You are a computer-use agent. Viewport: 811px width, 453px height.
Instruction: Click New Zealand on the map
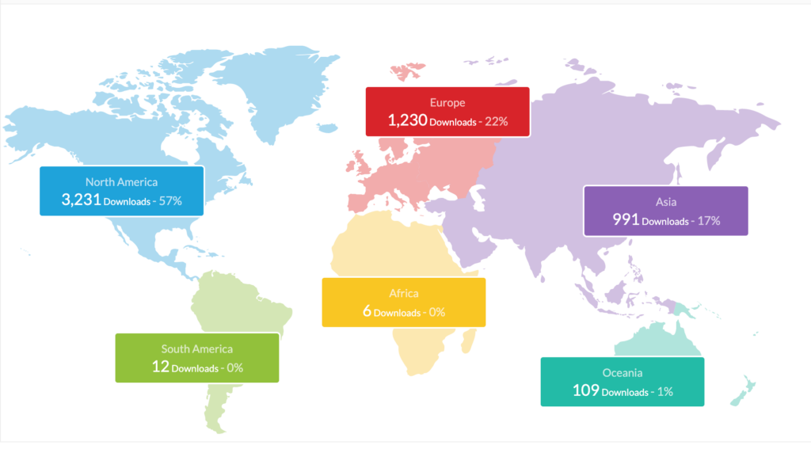pos(743,392)
